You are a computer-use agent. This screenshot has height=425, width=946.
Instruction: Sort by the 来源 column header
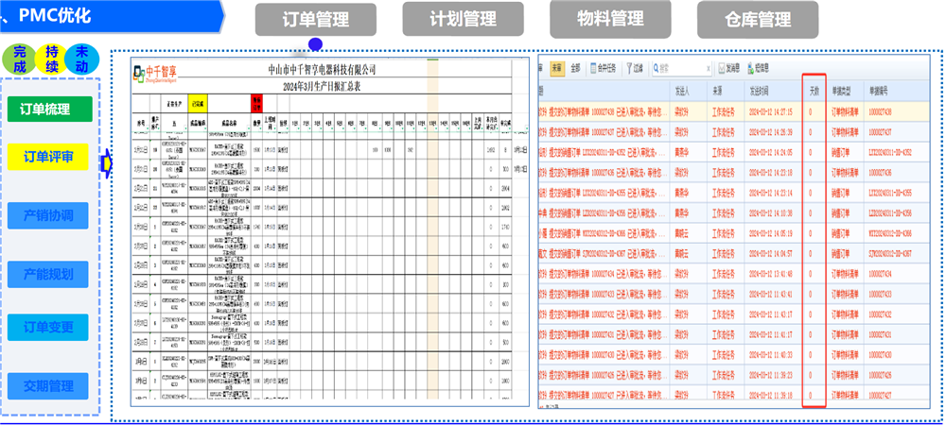717,91
